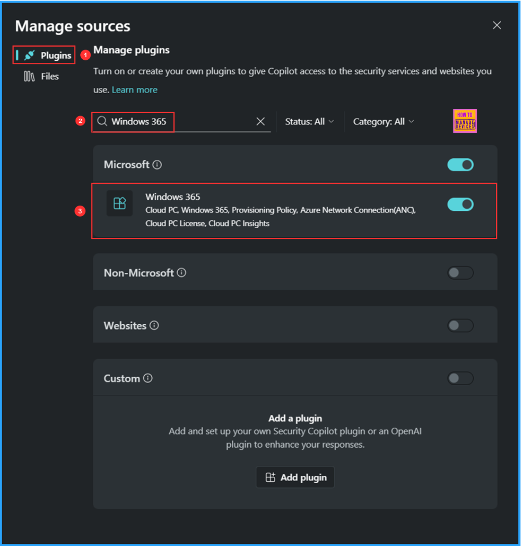Click the plug icon beside Plugins
This screenshot has width=521, height=546.
pyautogui.click(x=29, y=55)
